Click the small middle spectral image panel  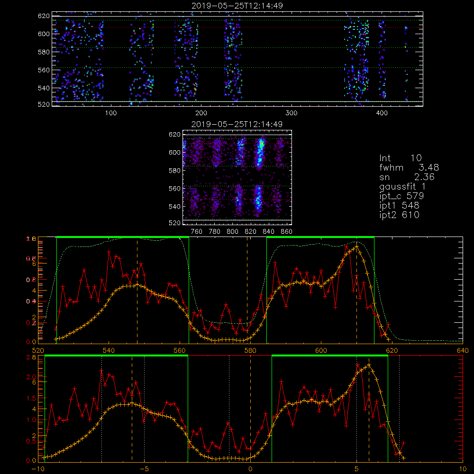[237, 177]
